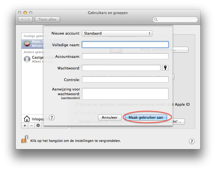
Task: Open the Nieuwe account dropdown
Action: tap(117, 33)
